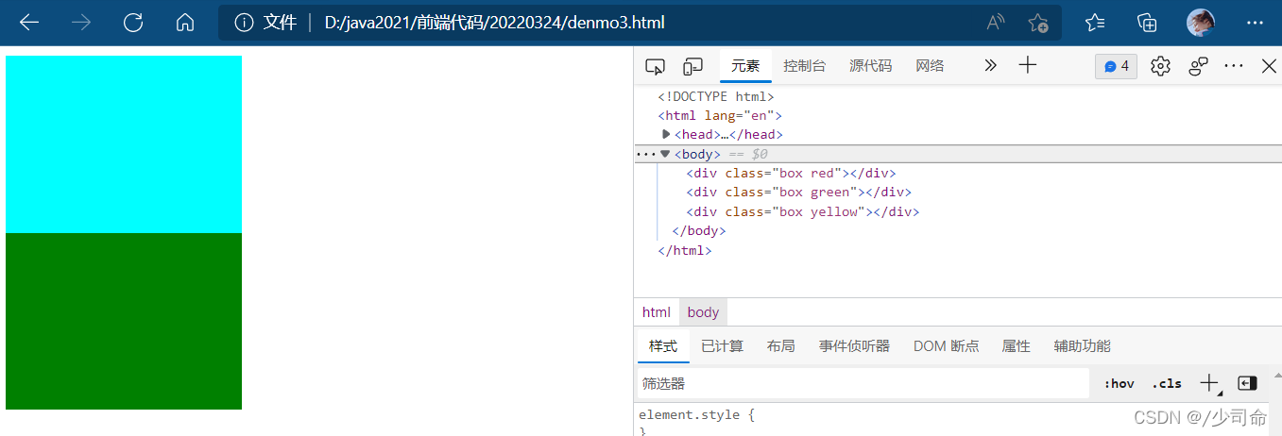Open the 属性 pane

click(1016, 346)
